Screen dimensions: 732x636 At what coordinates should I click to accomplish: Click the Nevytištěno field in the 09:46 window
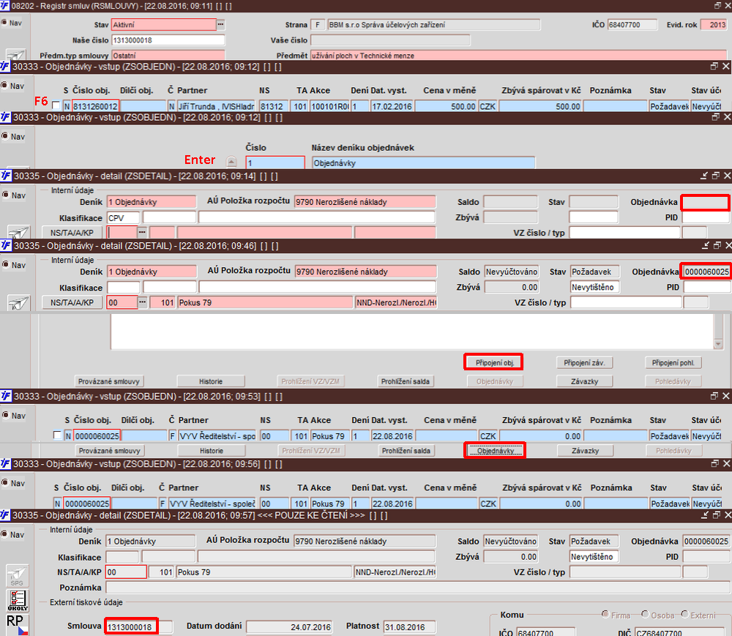pyautogui.click(x=594, y=287)
